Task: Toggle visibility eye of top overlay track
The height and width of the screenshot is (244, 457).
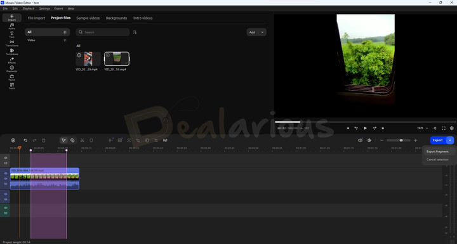Action: pos(6,158)
